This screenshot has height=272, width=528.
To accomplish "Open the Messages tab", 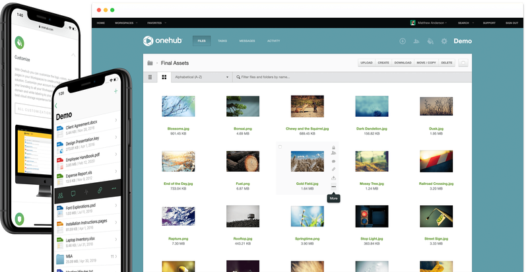I will tap(247, 41).
